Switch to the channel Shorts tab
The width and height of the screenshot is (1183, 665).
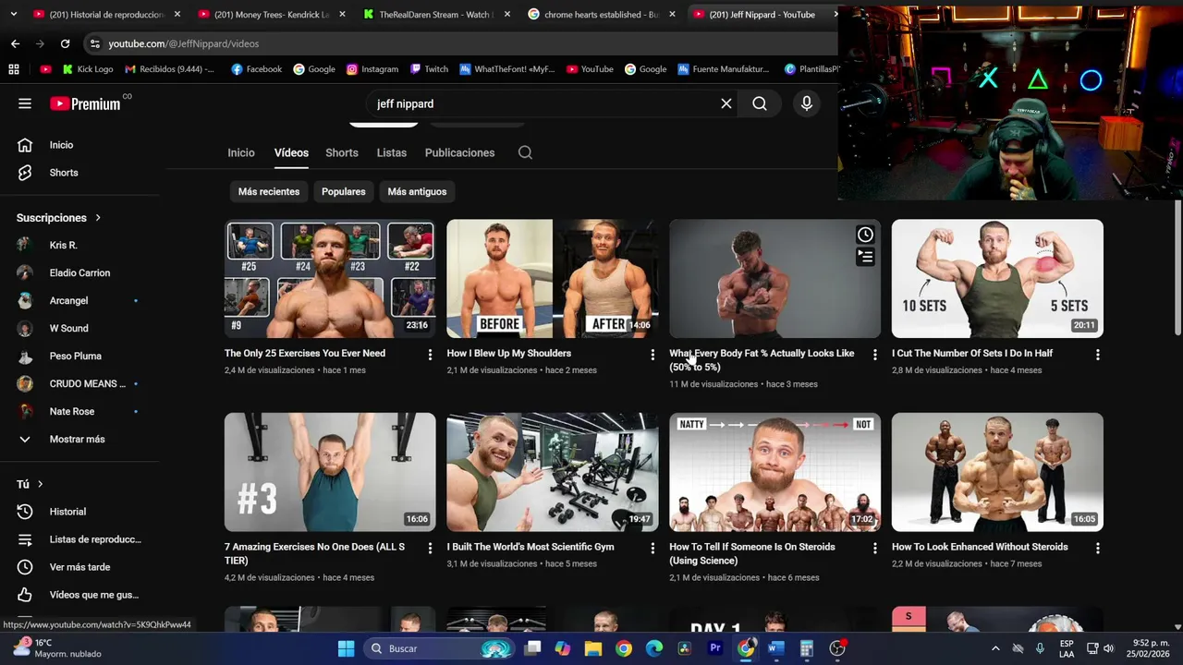click(341, 152)
